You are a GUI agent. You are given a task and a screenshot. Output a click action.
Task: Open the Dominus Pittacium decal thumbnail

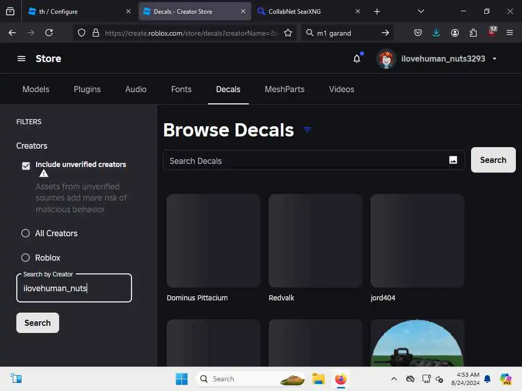pyautogui.click(x=214, y=241)
